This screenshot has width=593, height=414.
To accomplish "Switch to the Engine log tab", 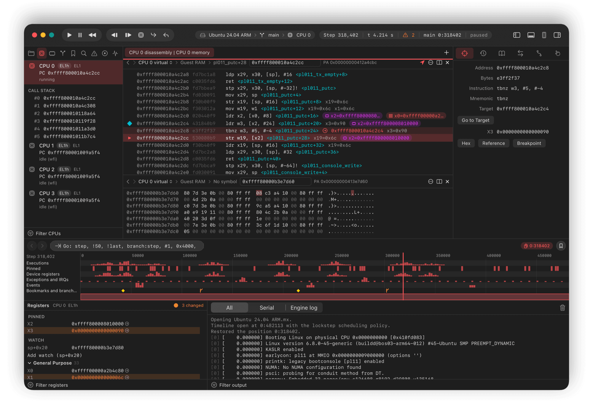I will (x=304, y=308).
